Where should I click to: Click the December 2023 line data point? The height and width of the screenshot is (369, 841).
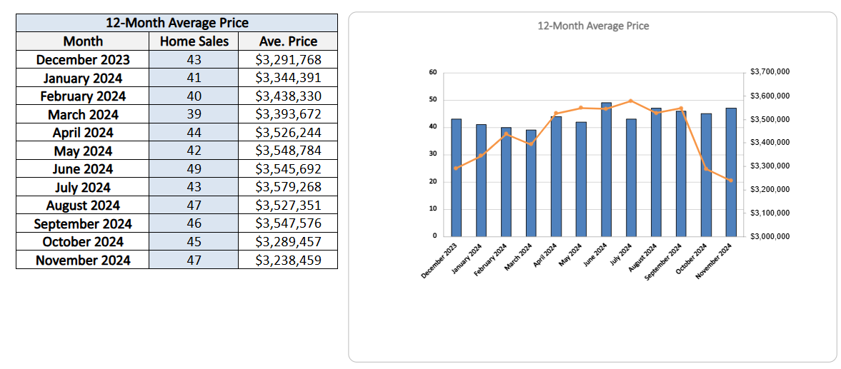point(456,168)
